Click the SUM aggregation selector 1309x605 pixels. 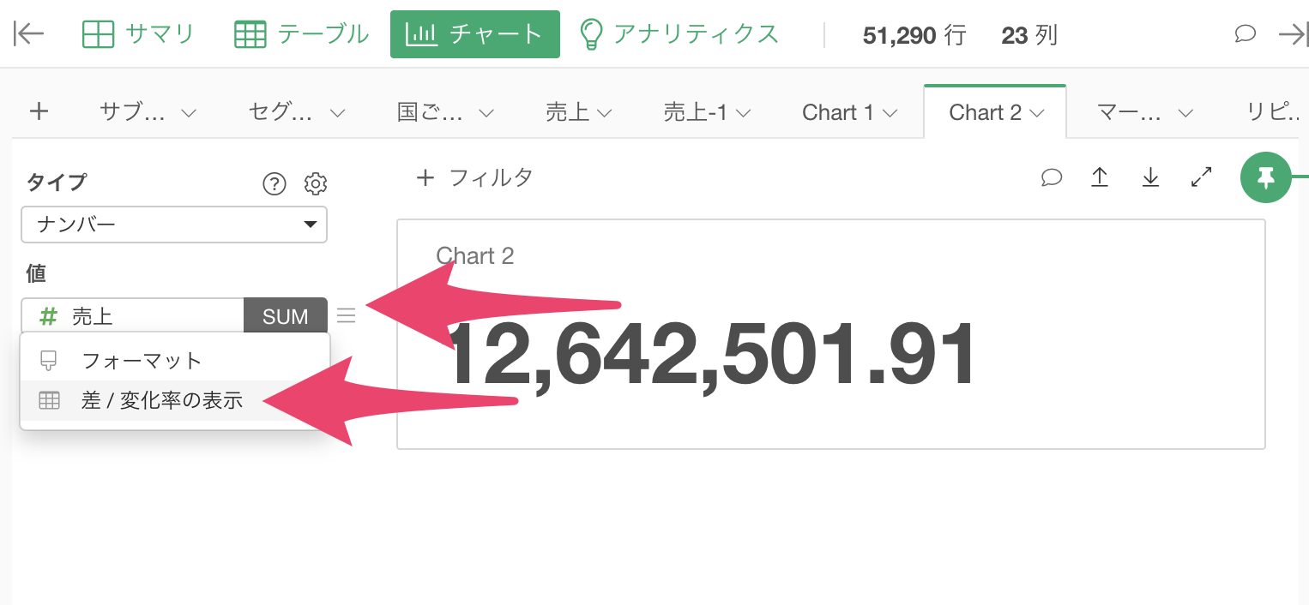285,316
